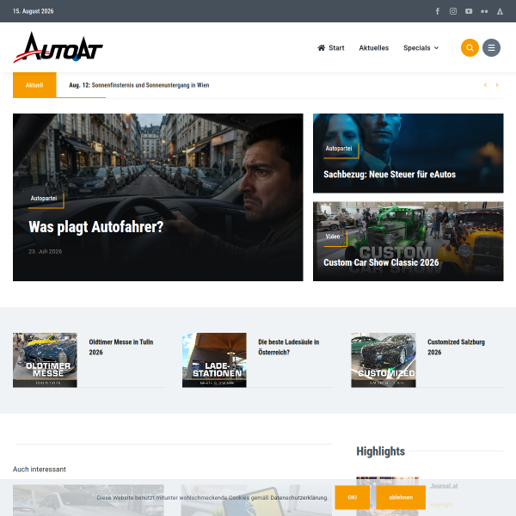Open the Flickr social icon
The width and height of the screenshot is (516, 516).
coord(484,11)
